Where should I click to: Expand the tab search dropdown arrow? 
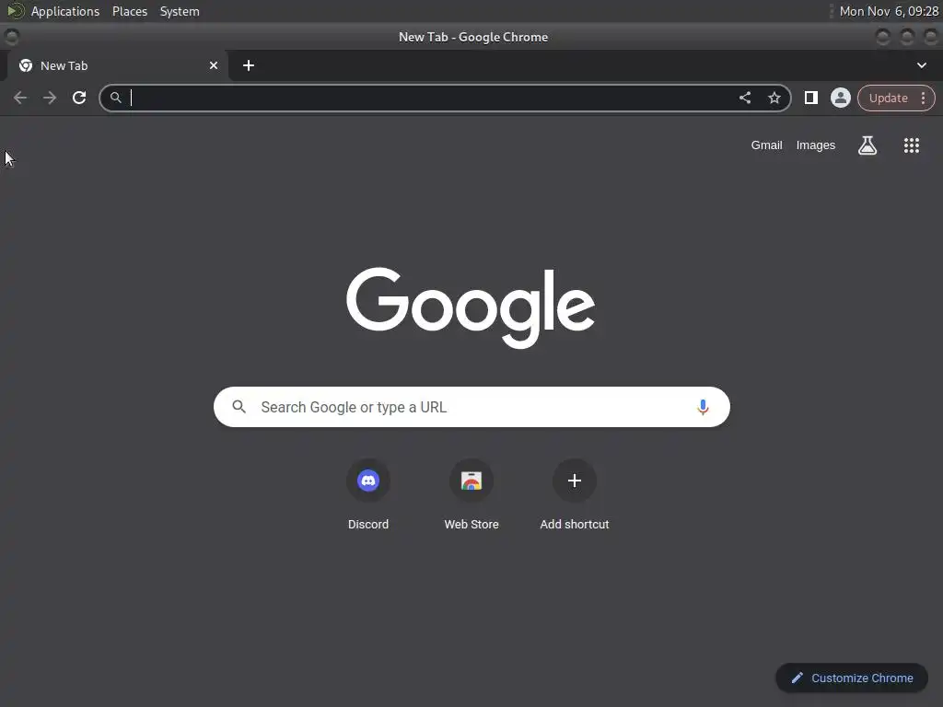pos(921,65)
